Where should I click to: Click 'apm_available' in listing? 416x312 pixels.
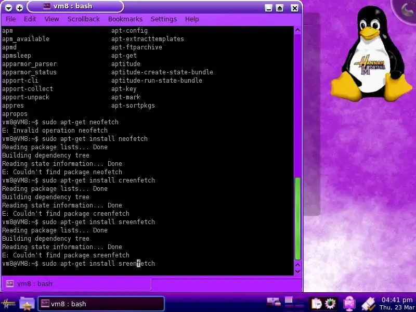pyautogui.click(x=25, y=38)
